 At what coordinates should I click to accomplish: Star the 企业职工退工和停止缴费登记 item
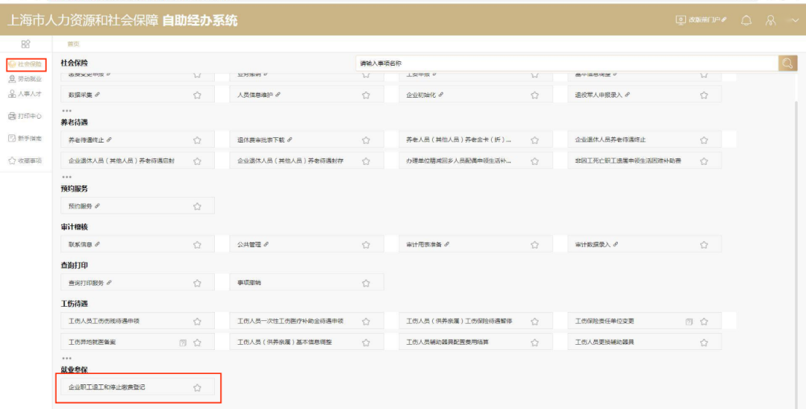tap(197, 388)
